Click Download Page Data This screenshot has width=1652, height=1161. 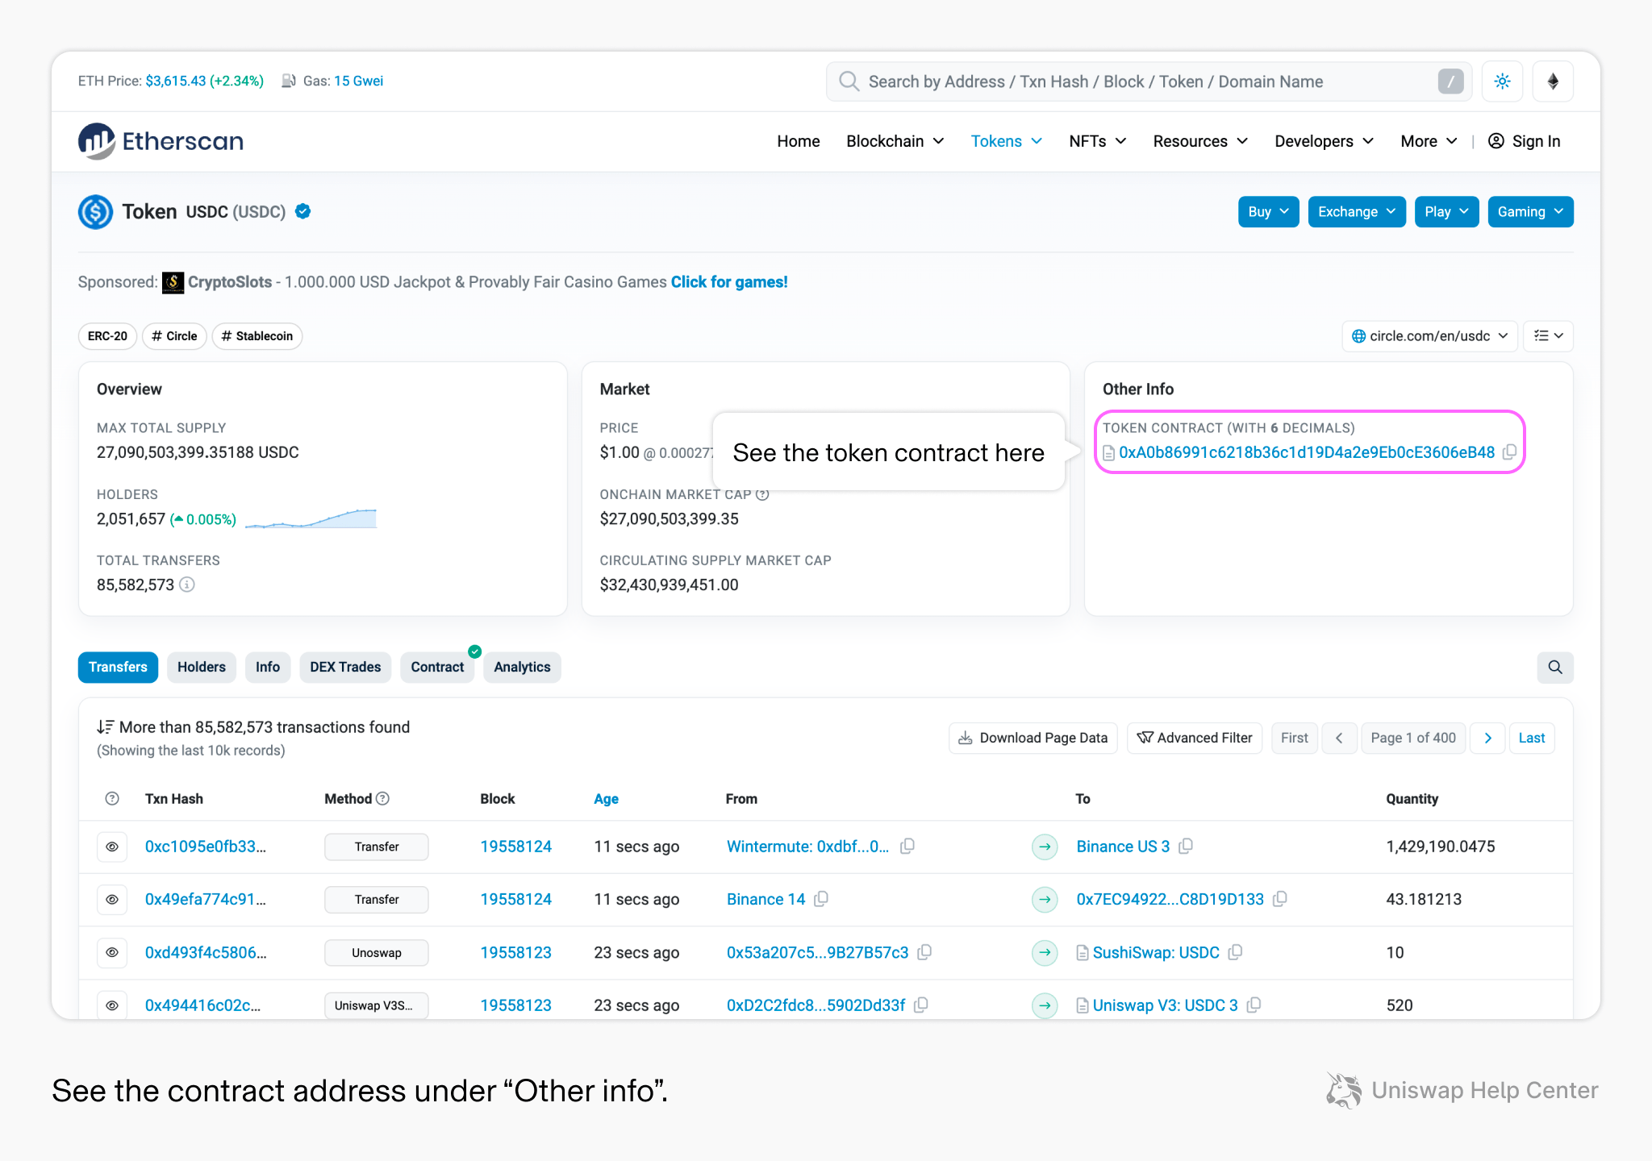tap(1032, 738)
